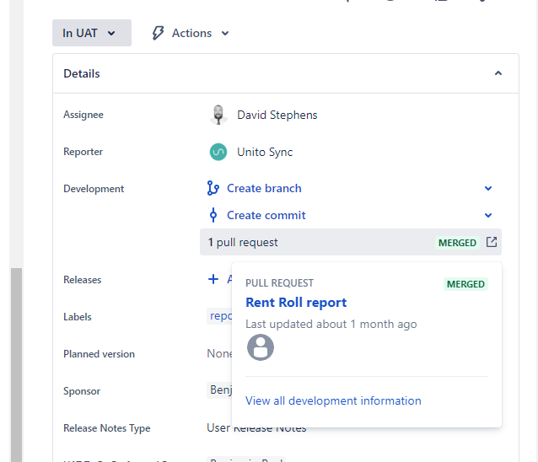Expand the Create commit dropdown arrow
Image resolution: width=538 pixels, height=462 pixels.
point(488,215)
